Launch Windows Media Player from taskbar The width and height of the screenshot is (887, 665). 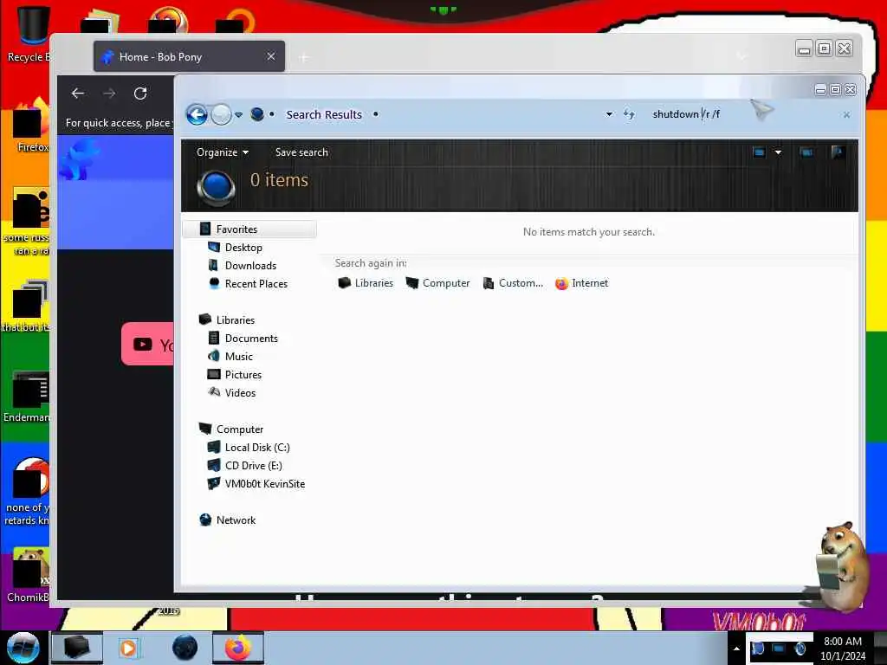(128, 648)
